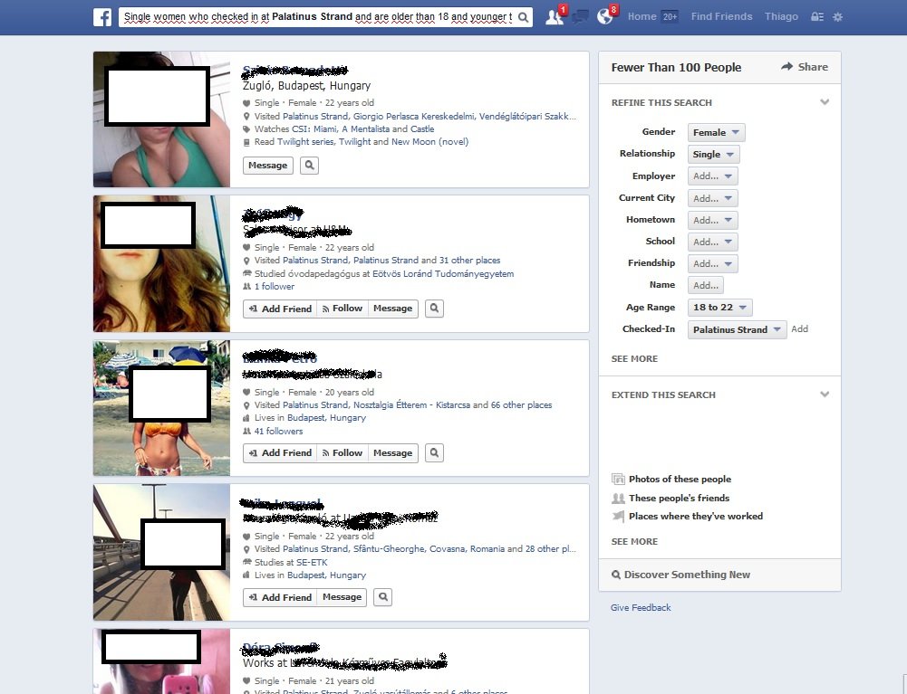Click the magnifier button beside first result's Message
907x694 pixels.
click(309, 166)
